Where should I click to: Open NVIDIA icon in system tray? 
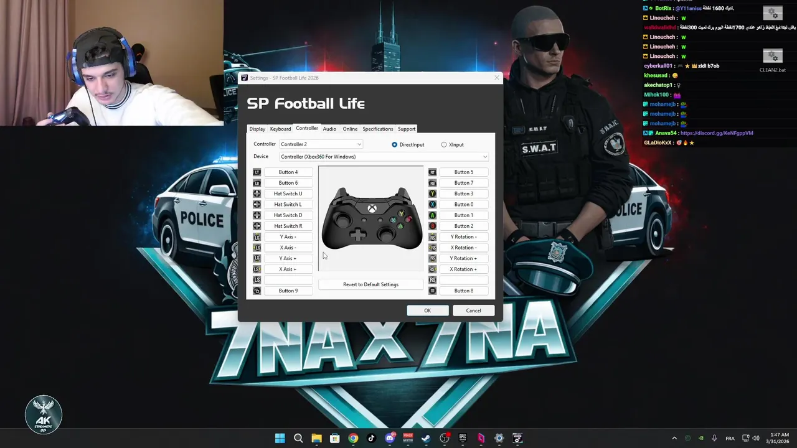click(x=701, y=438)
